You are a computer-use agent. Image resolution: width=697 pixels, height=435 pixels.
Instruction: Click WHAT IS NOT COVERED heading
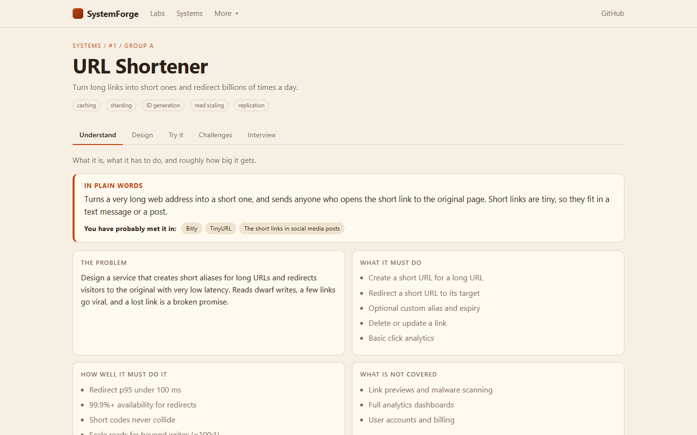pyautogui.click(x=398, y=375)
